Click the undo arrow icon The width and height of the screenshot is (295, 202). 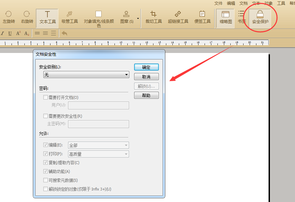pyautogui.click(x=65, y=33)
